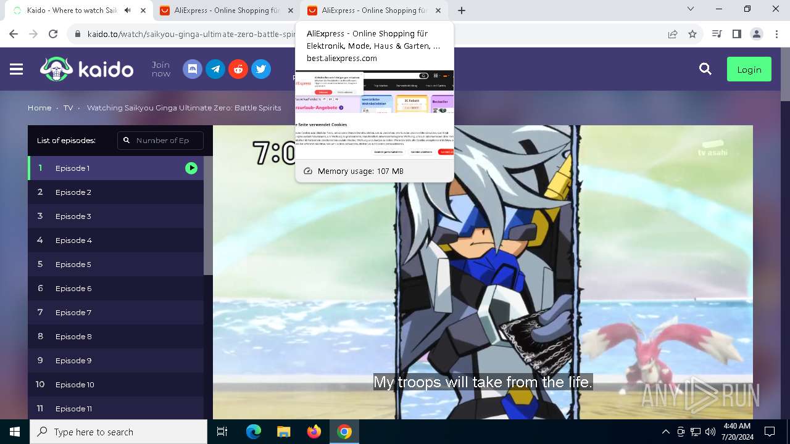Close the Kaido tab
This screenshot has width=790, height=444.
143,10
